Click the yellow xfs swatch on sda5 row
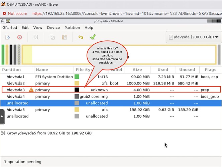 click(x=77, y=110)
